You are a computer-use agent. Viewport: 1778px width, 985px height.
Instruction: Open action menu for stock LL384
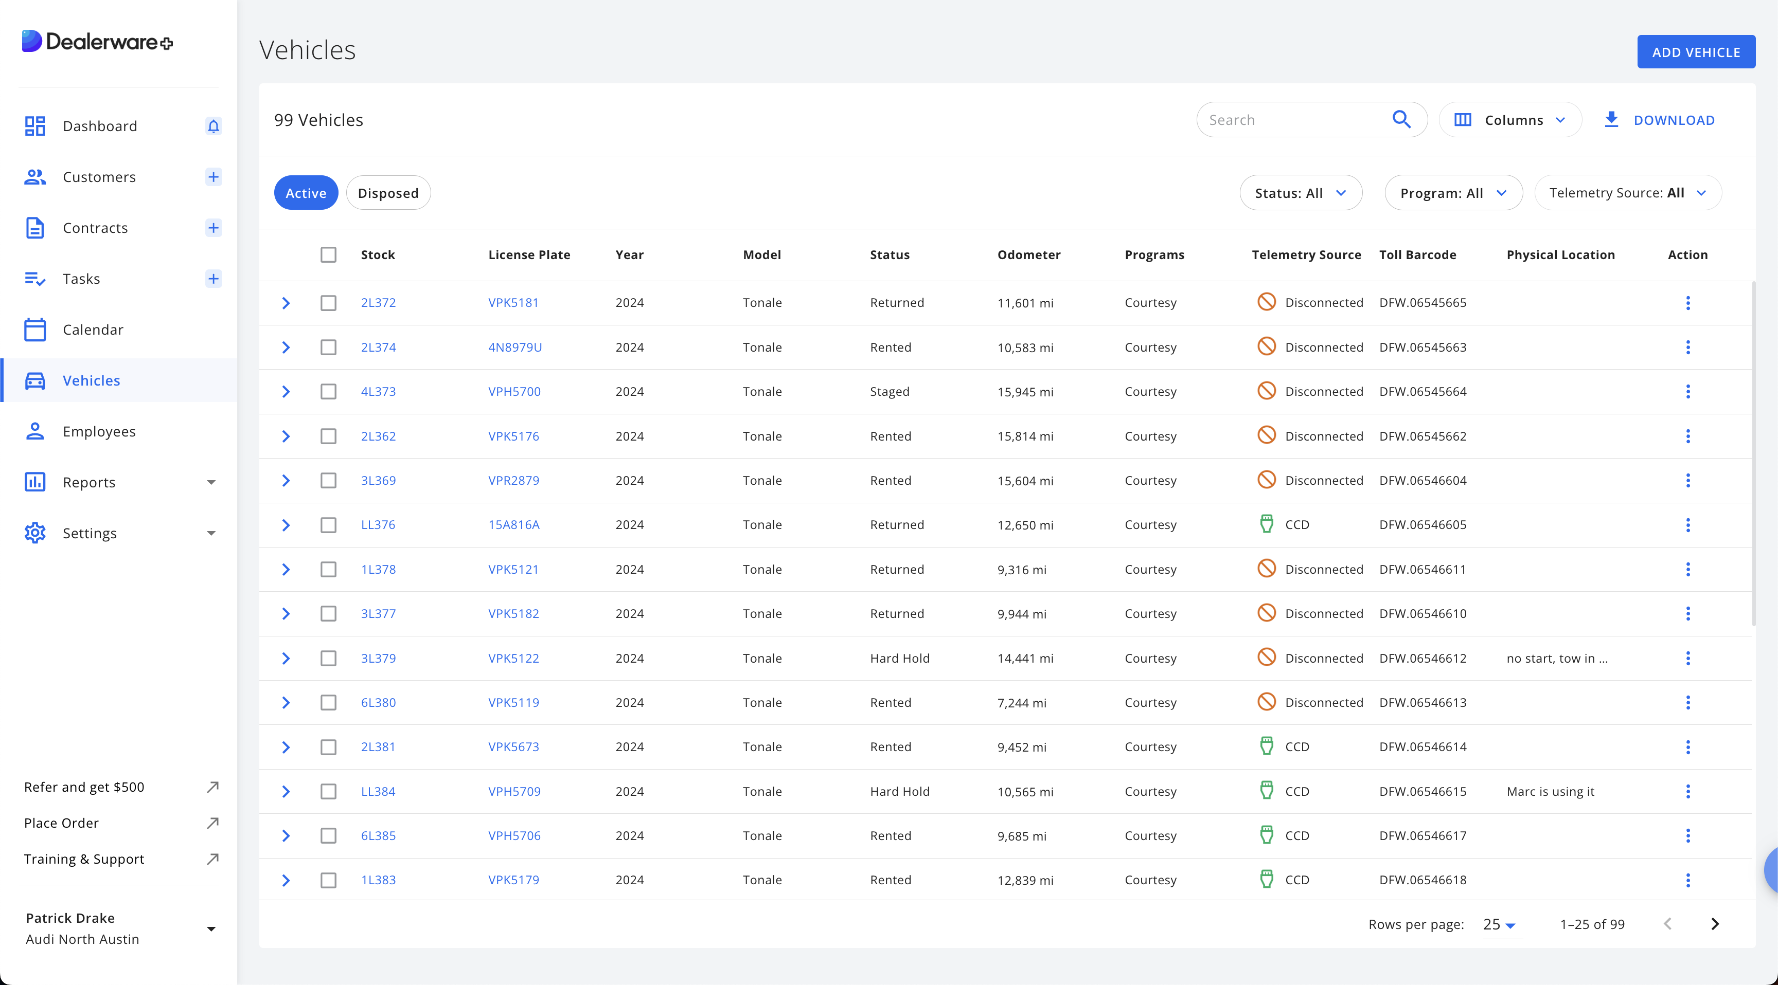pos(1687,792)
